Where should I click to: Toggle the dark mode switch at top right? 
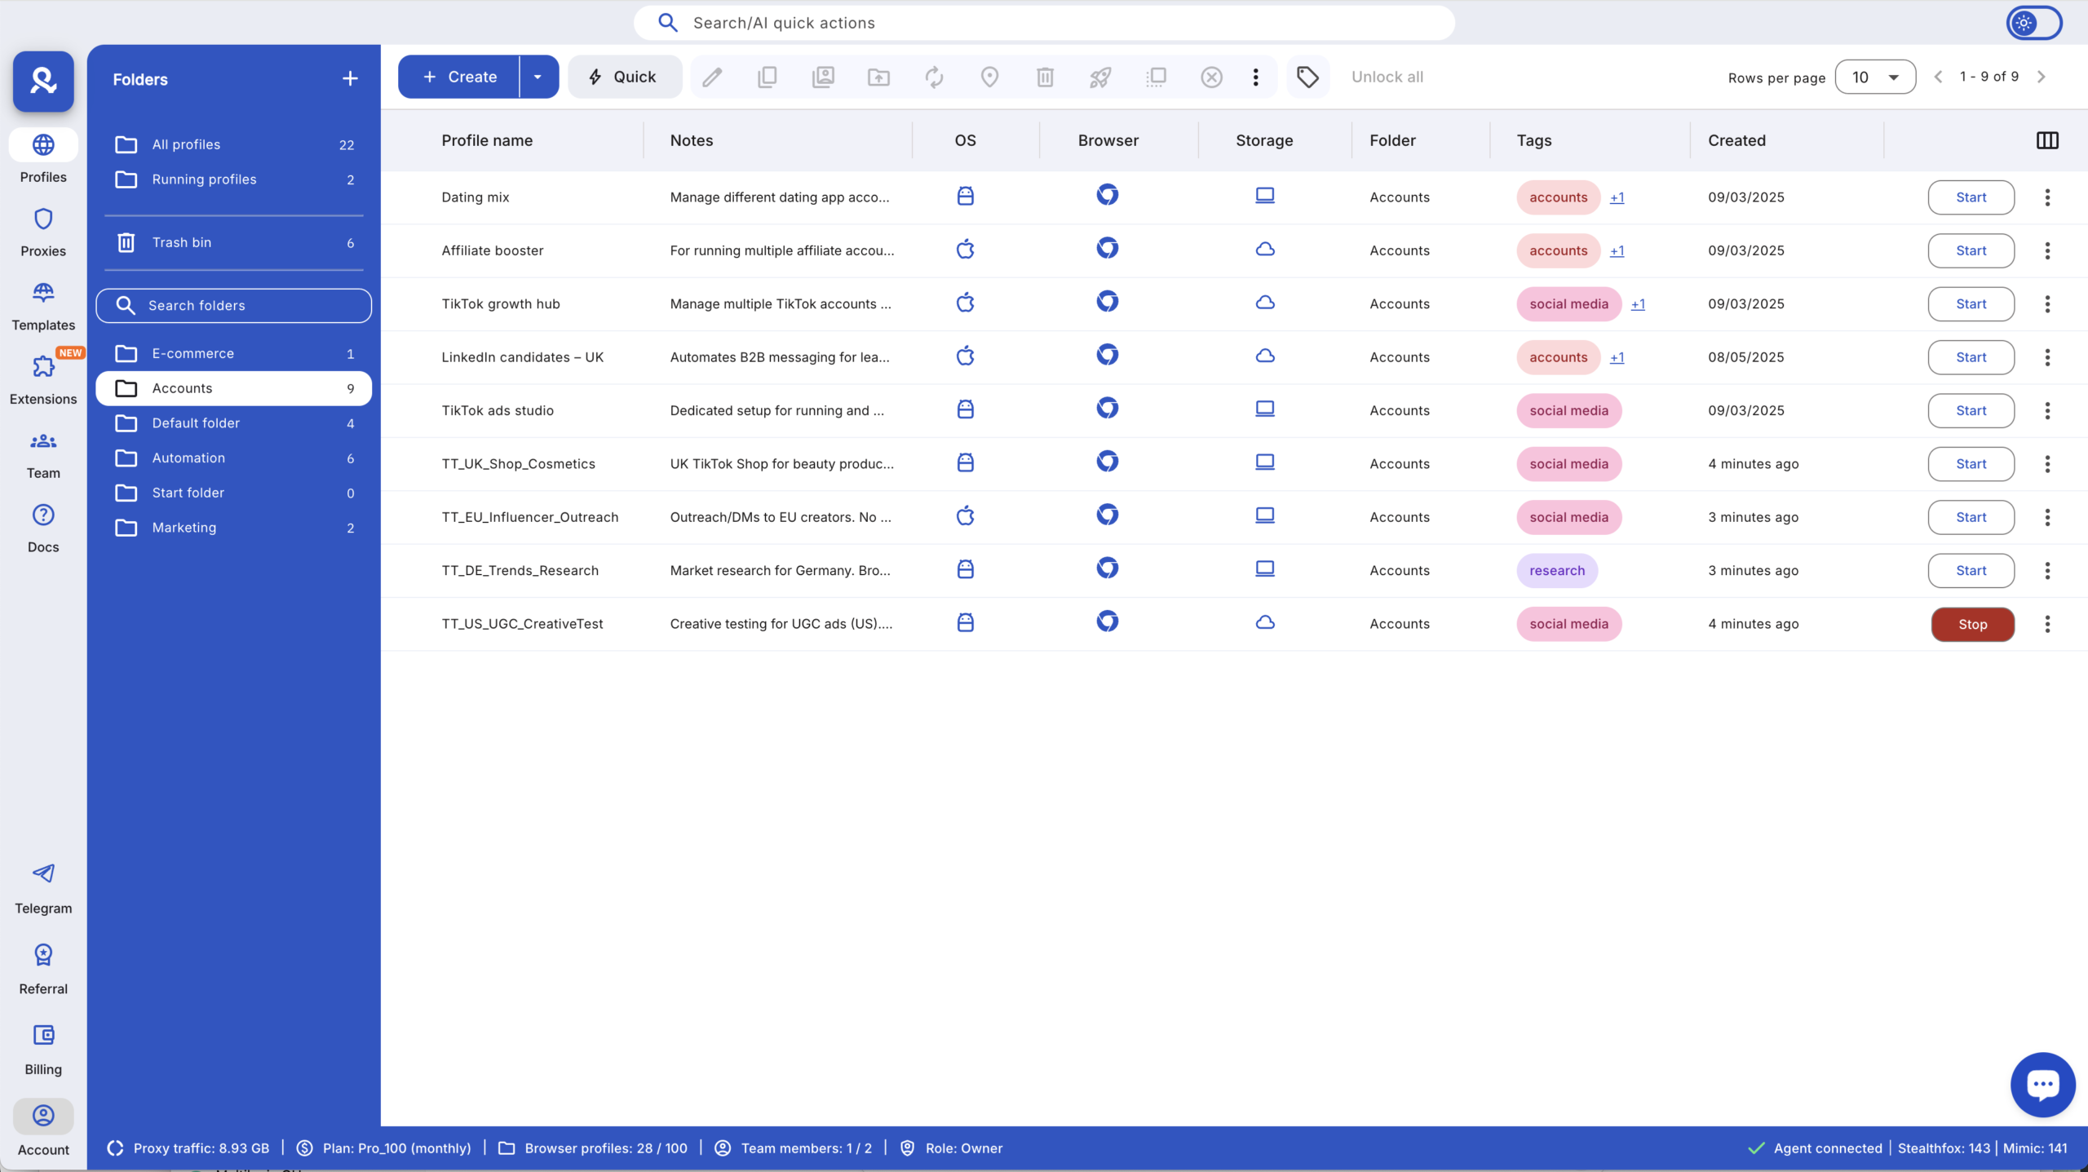2033,22
